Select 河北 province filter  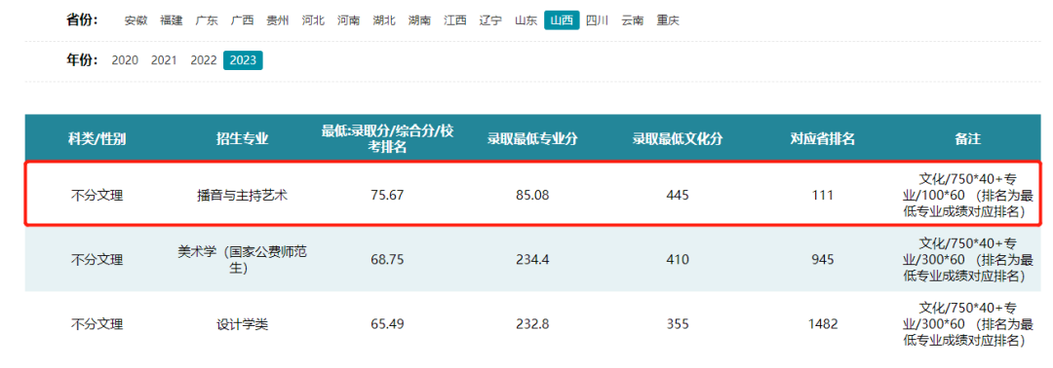(x=313, y=20)
